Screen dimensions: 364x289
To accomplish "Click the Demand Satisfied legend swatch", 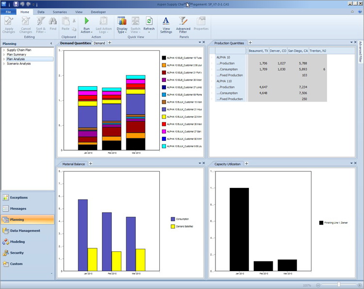I will pyautogui.click(x=173, y=227).
